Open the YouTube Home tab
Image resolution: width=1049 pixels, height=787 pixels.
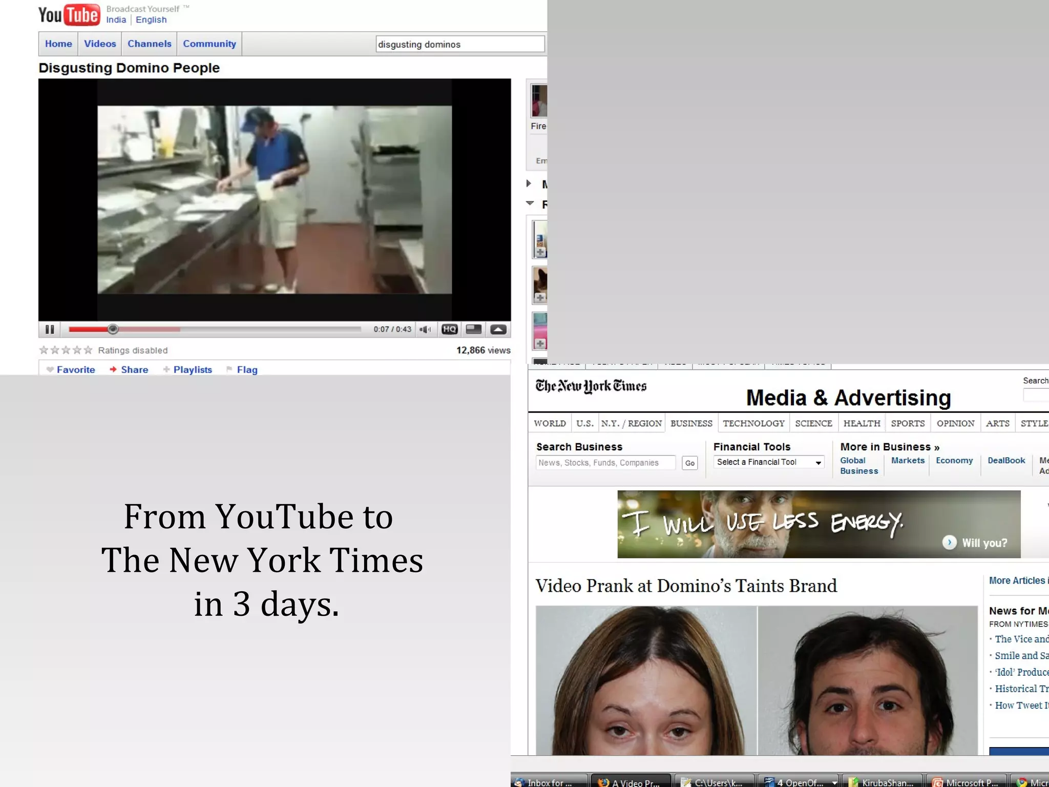pos(58,44)
